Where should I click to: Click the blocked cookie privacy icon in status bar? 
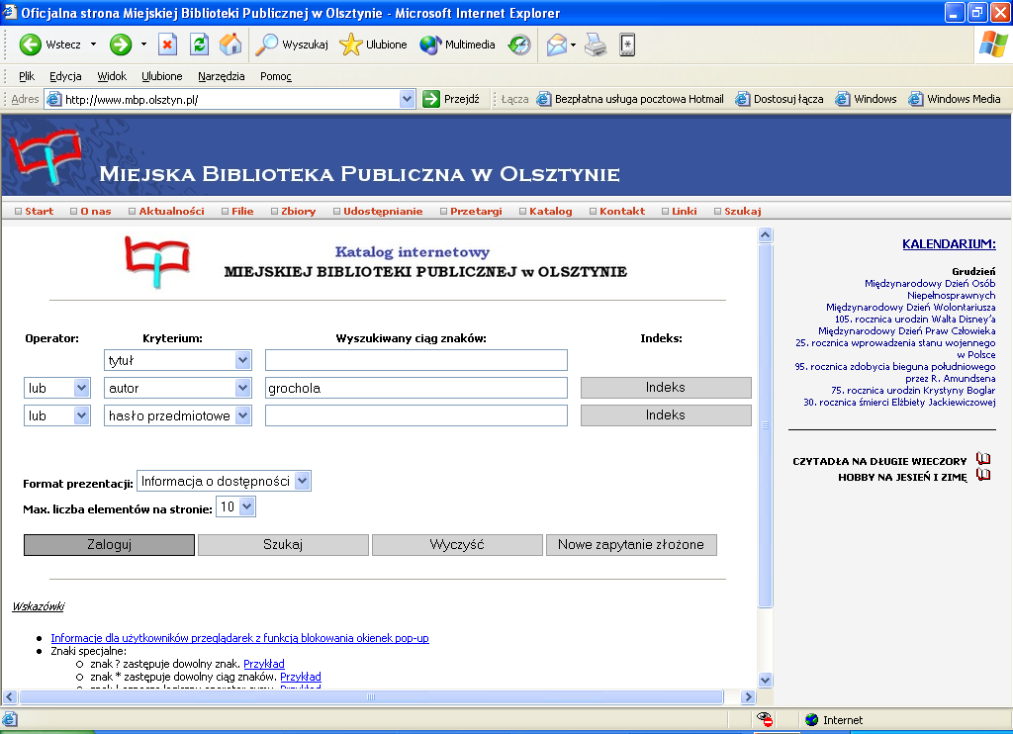tap(765, 719)
